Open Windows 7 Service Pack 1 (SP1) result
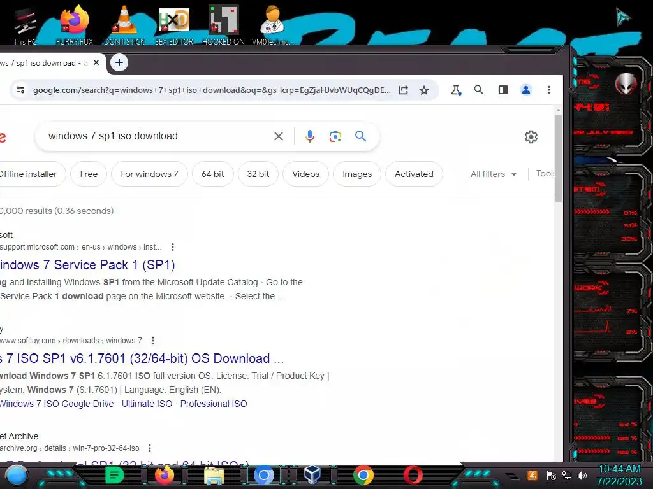Screen dimensions: 653x489 pyautogui.click(x=87, y=265)
